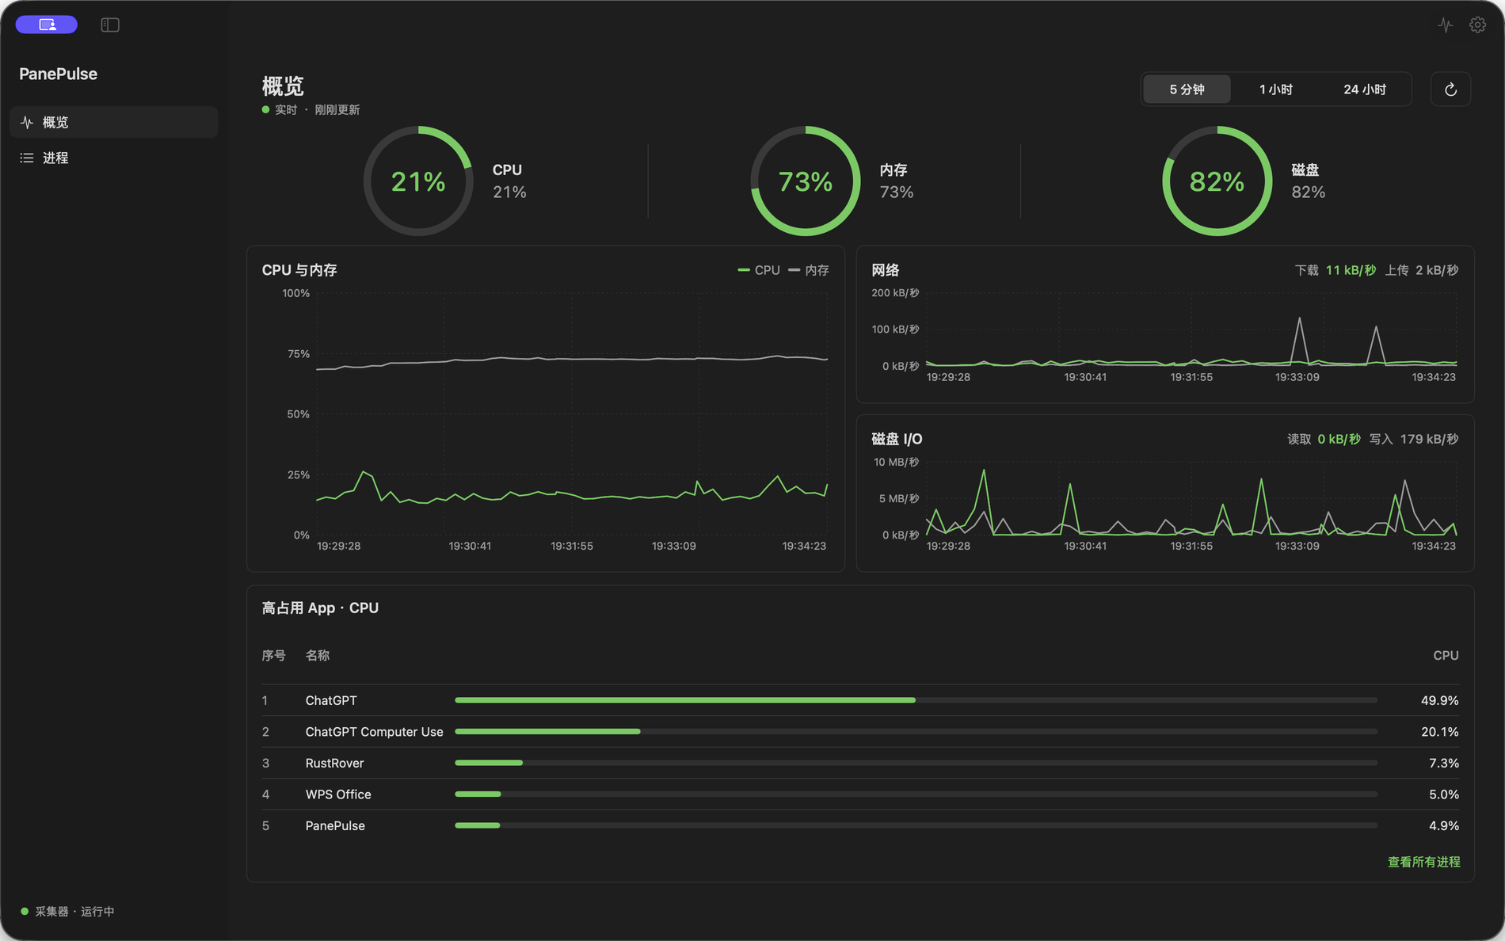The height and width of the screenshot is (941, 1505).
Task: Click the 名称 column header
Action: 318,655
